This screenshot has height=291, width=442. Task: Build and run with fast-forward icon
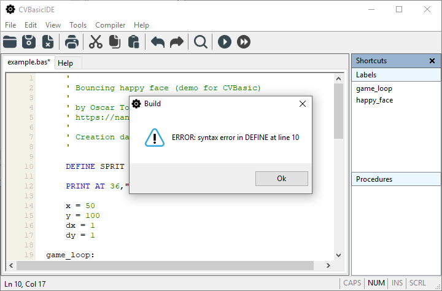point(244,42)
